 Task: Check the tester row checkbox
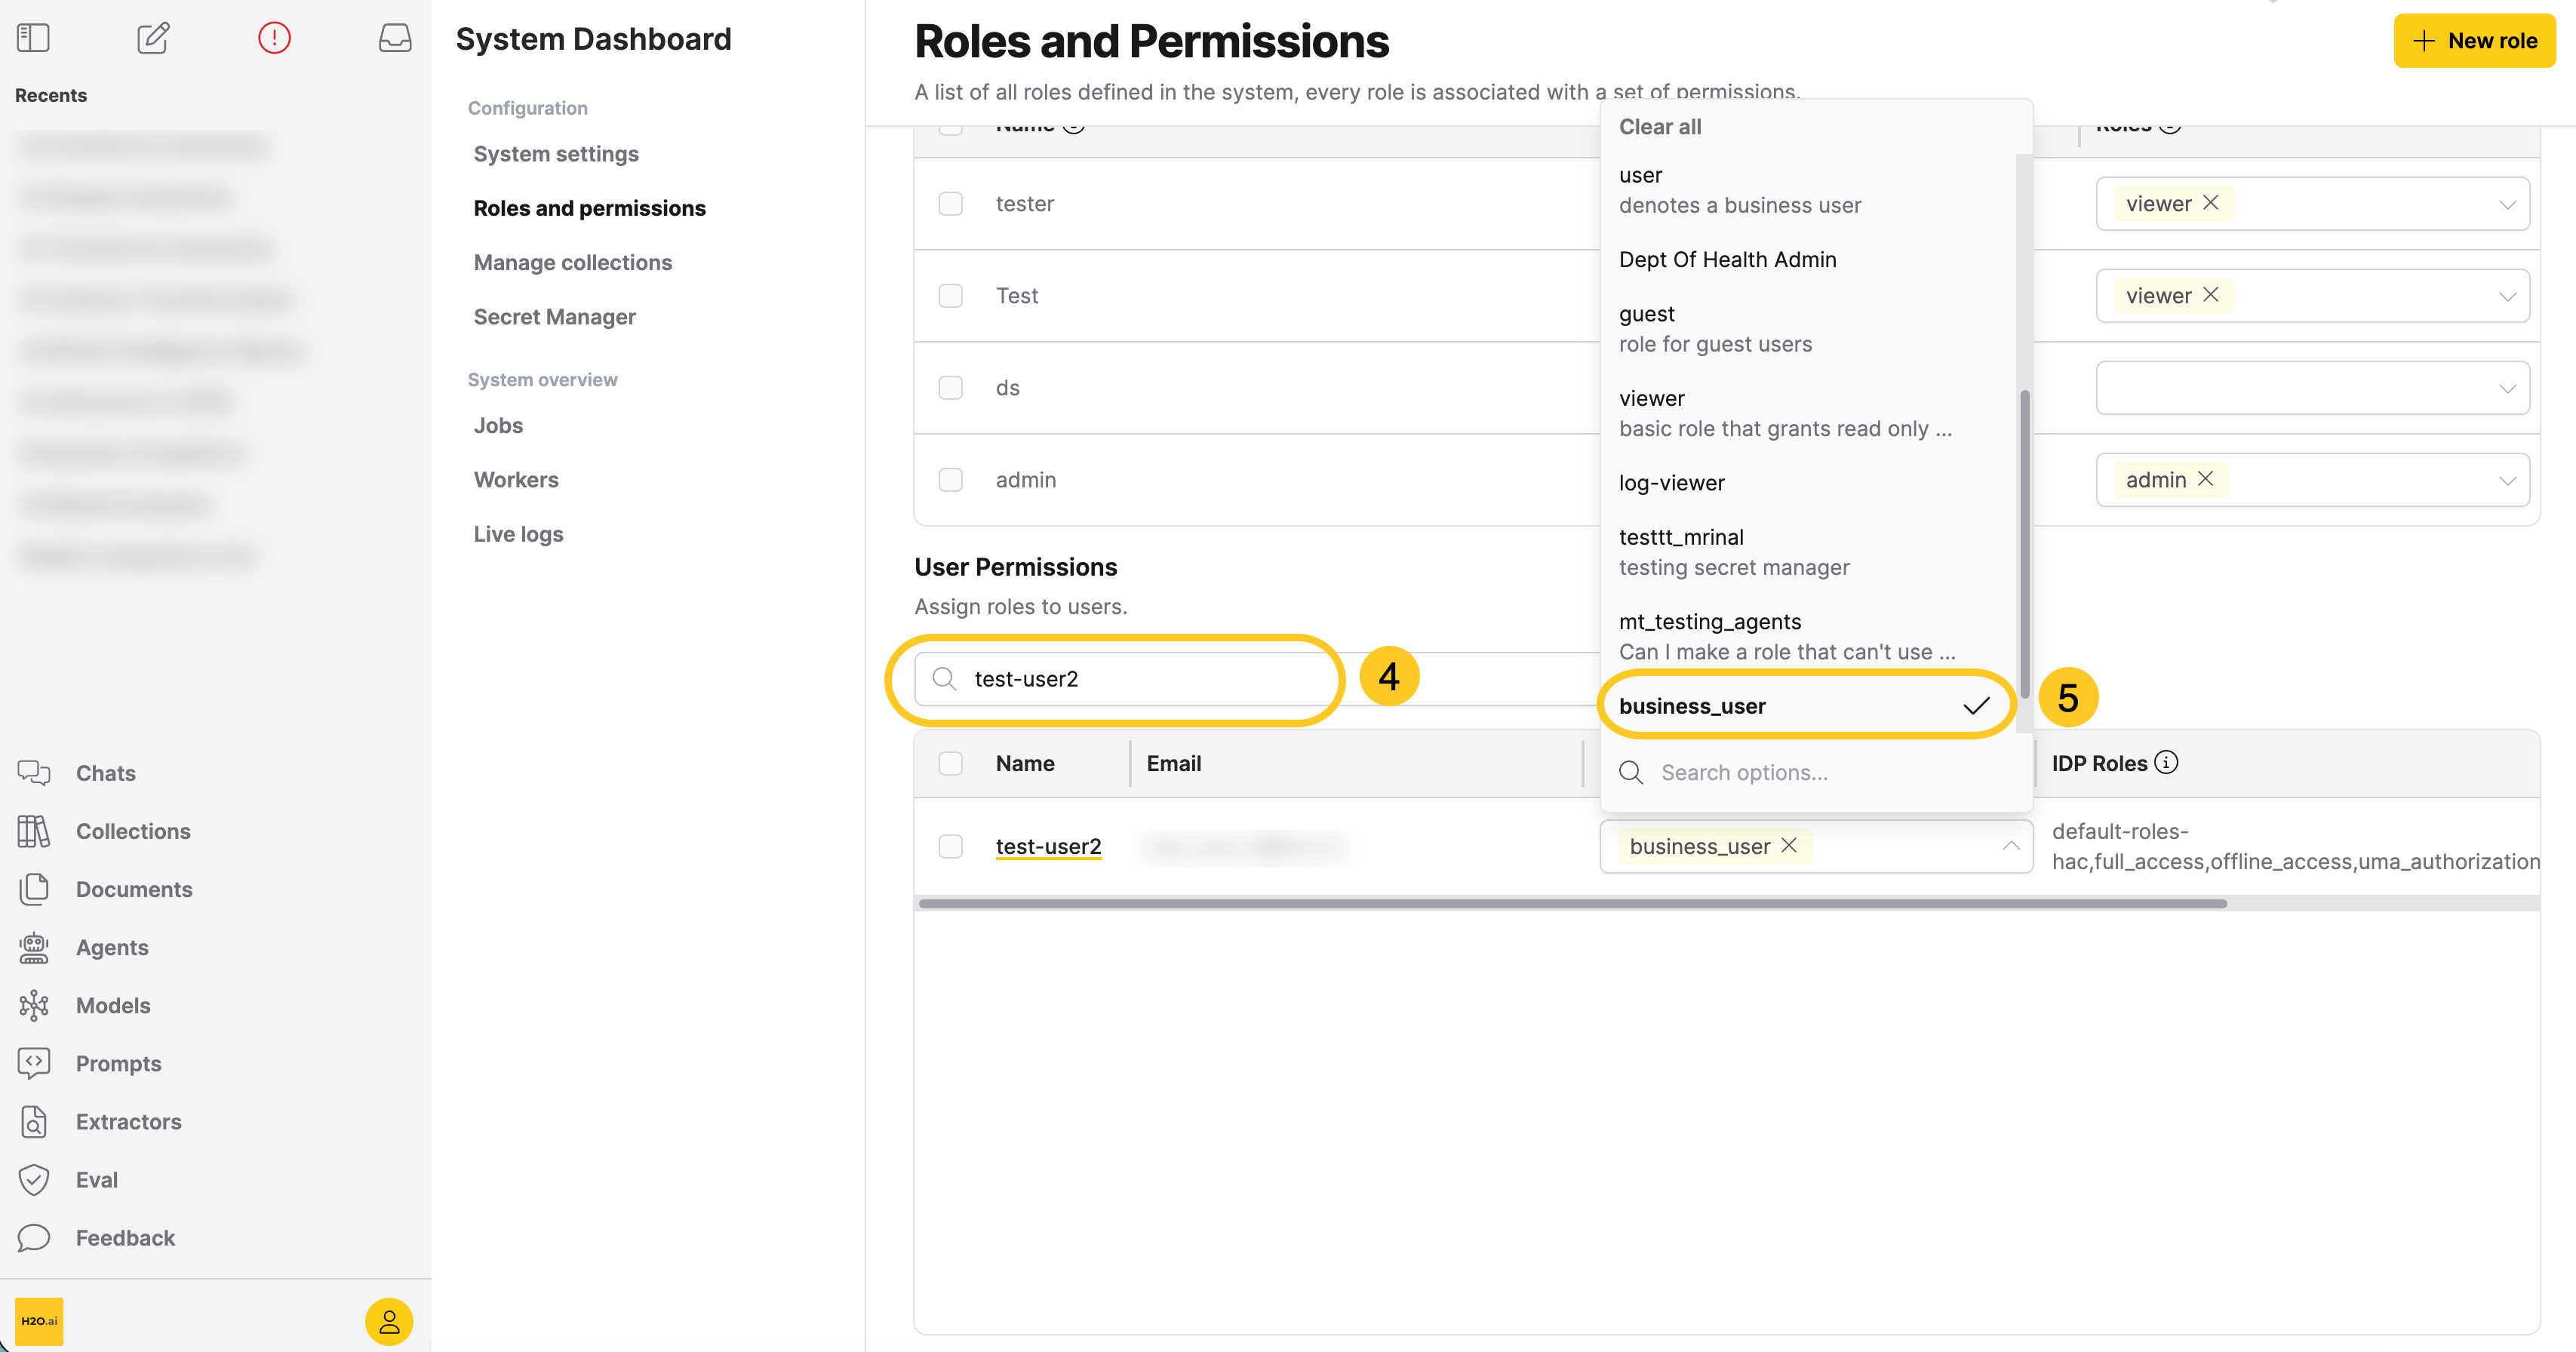click(950, 203)
